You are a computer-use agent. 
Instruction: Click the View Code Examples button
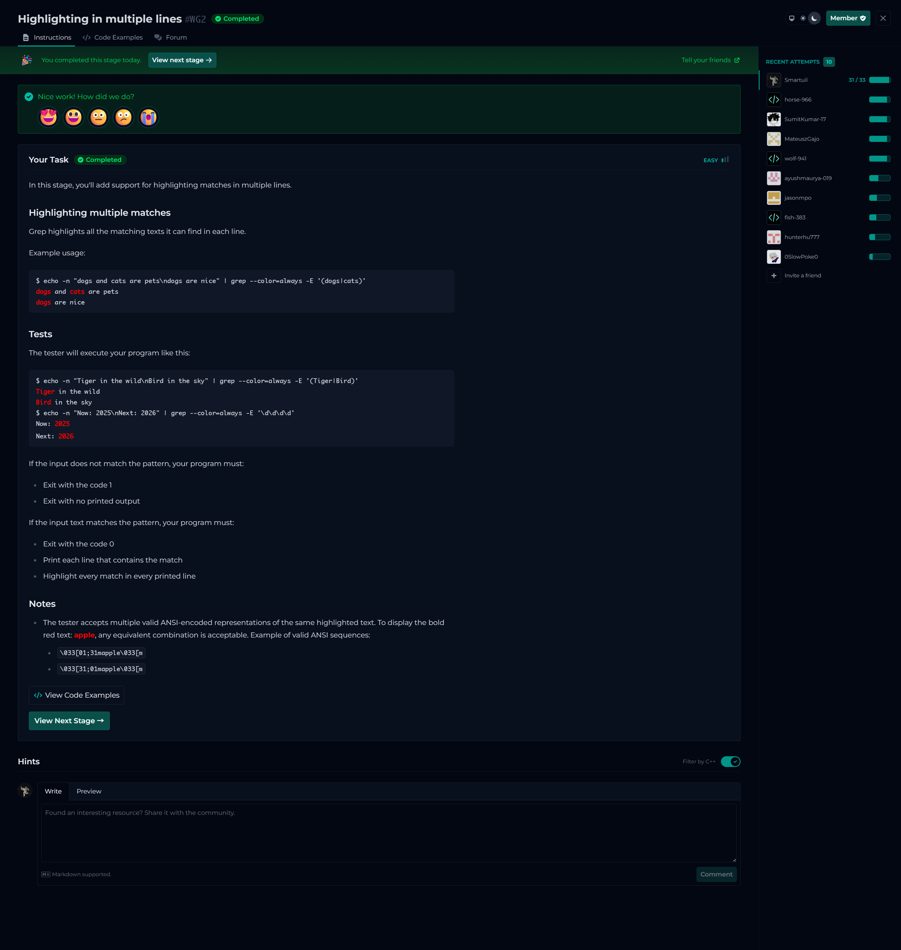coord(77,695)
